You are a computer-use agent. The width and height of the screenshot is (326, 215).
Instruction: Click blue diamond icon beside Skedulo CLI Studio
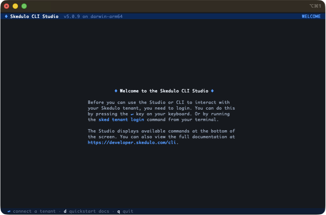coord(6,16)
